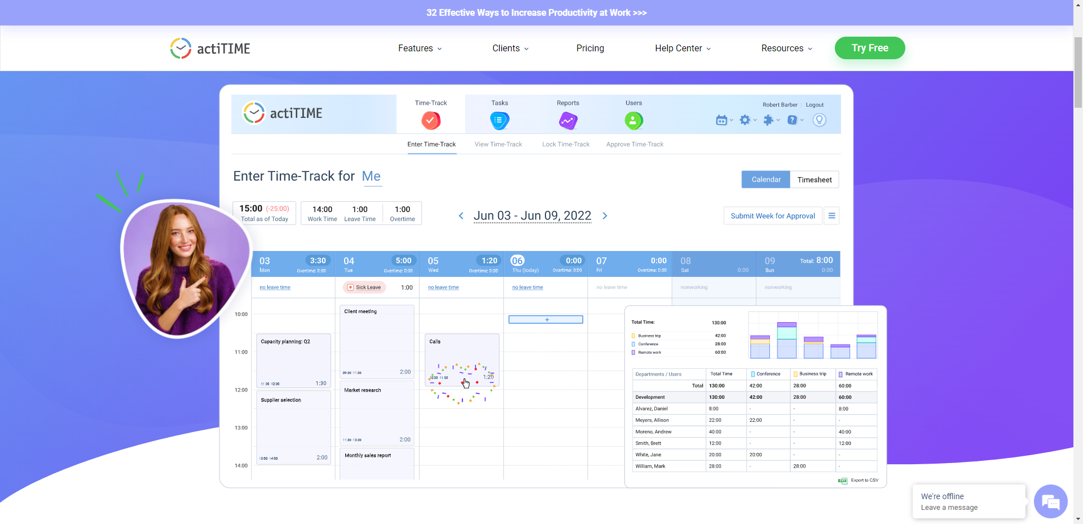Click the gear settings icon
The width and height of the screenshot is (1083, 524).
746,120
